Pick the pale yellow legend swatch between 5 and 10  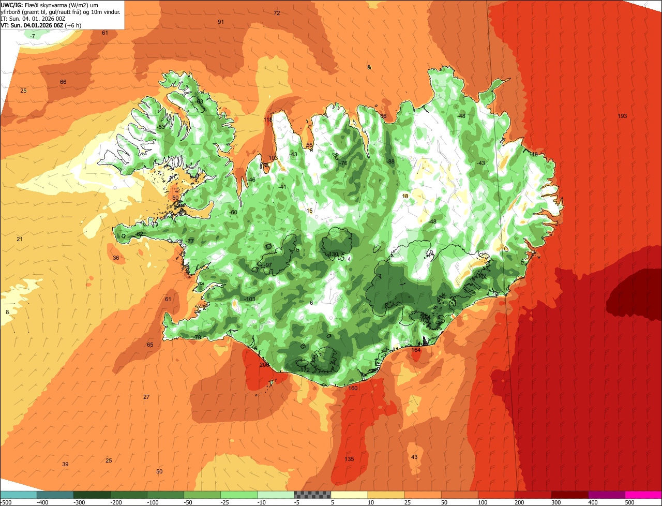coord(349,495)
